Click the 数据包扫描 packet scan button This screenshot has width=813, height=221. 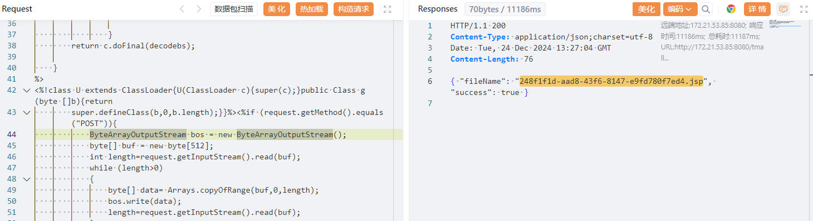tap(234, 9)
